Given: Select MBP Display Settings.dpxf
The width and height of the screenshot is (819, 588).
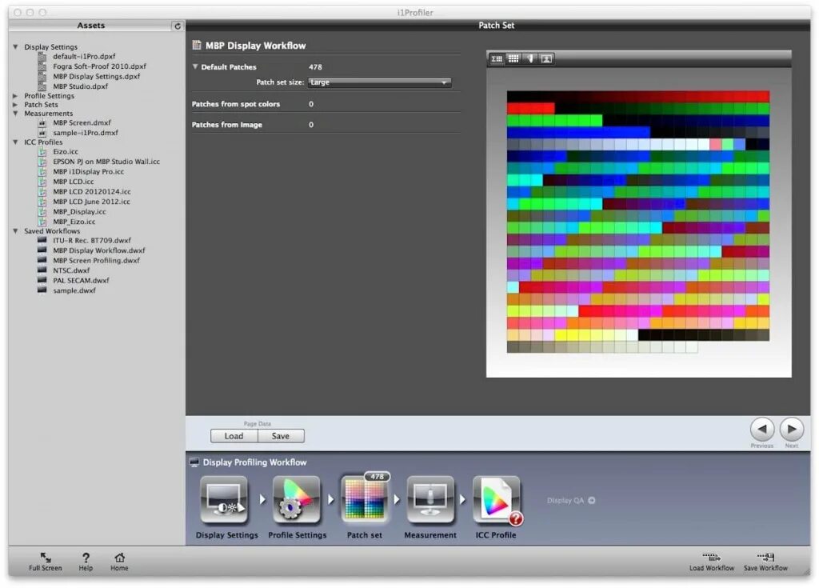Looking at the screenshot, I should click(x=96, y=76).
